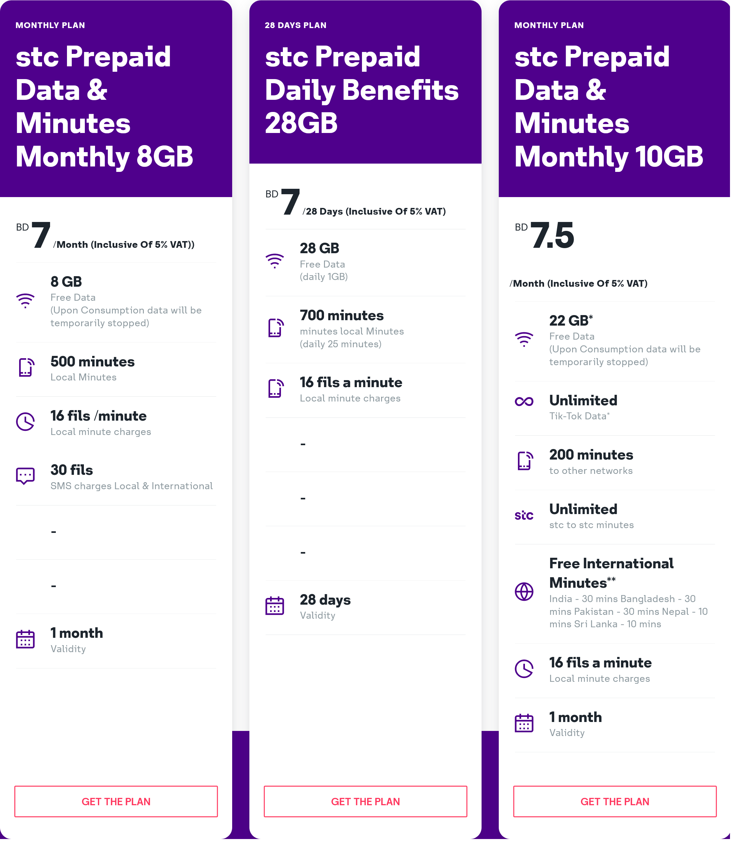
Task: Click GET THE PLAN for Daily Benefits 28GB
Action: [365, 801]
